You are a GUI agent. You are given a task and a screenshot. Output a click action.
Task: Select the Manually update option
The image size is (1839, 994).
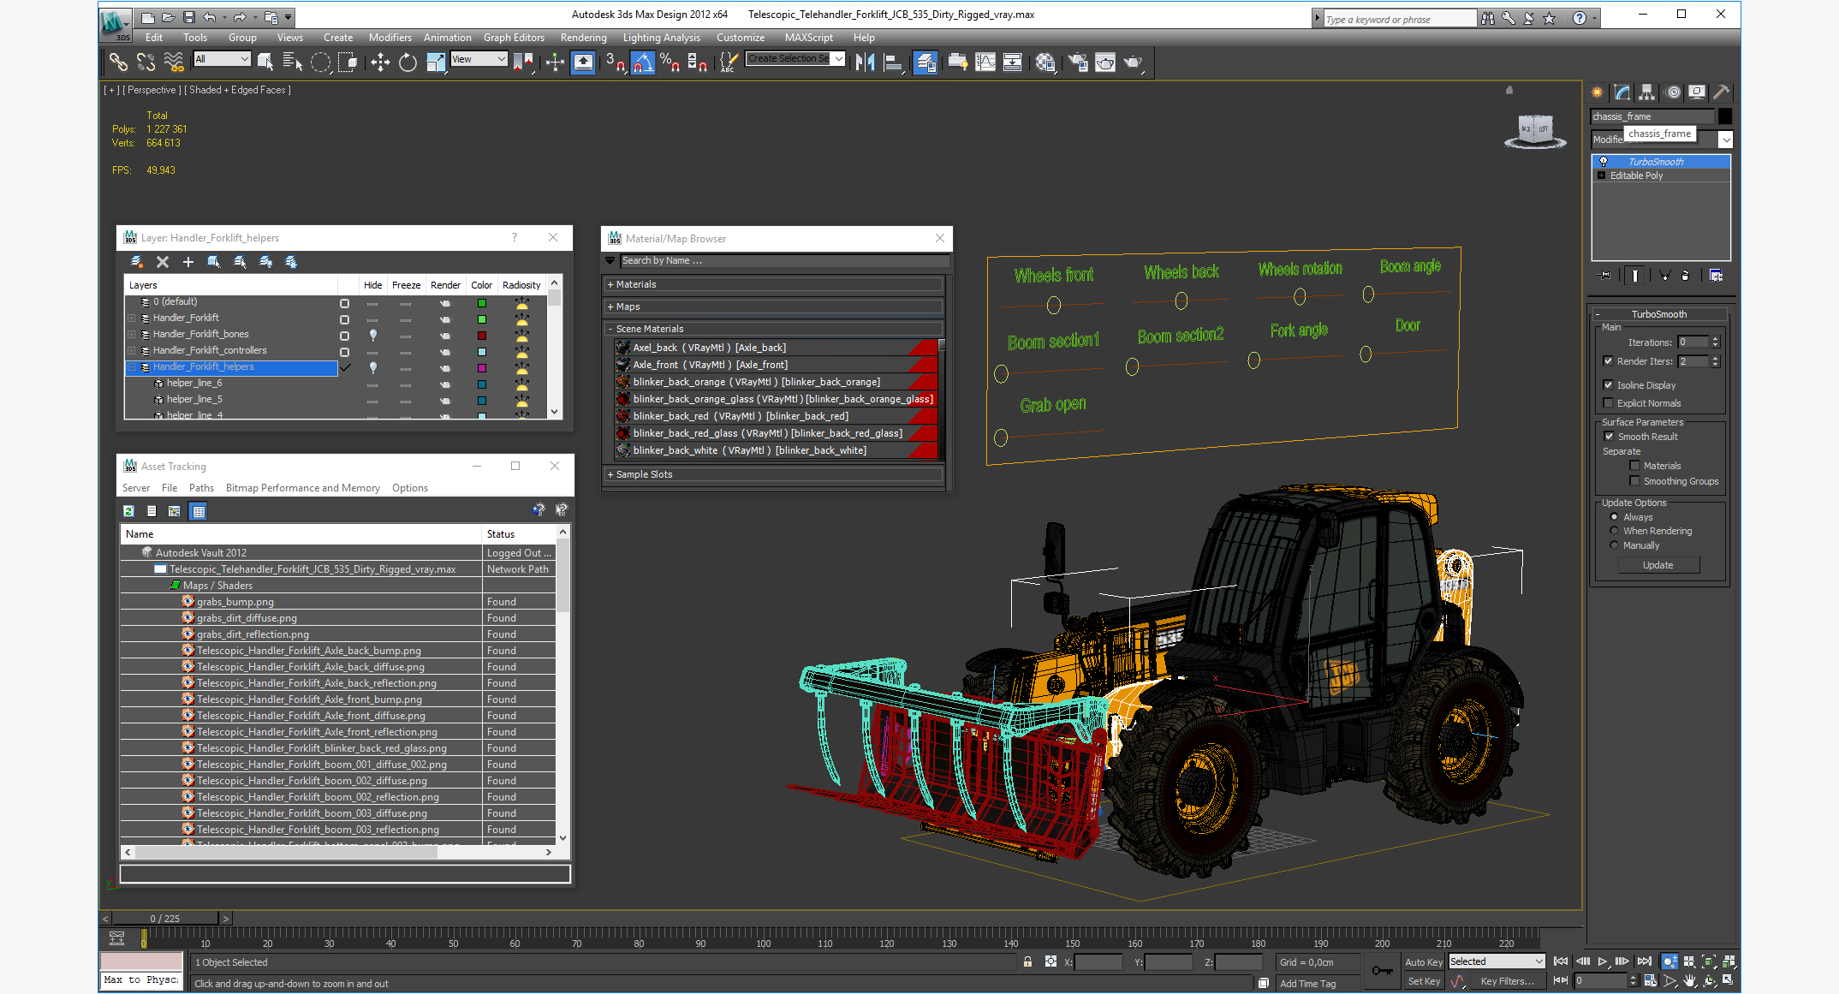pos(1615,545)
